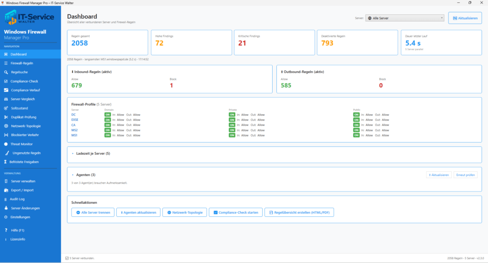
Task: Open the EXSE server link
Action: (75, 120)
